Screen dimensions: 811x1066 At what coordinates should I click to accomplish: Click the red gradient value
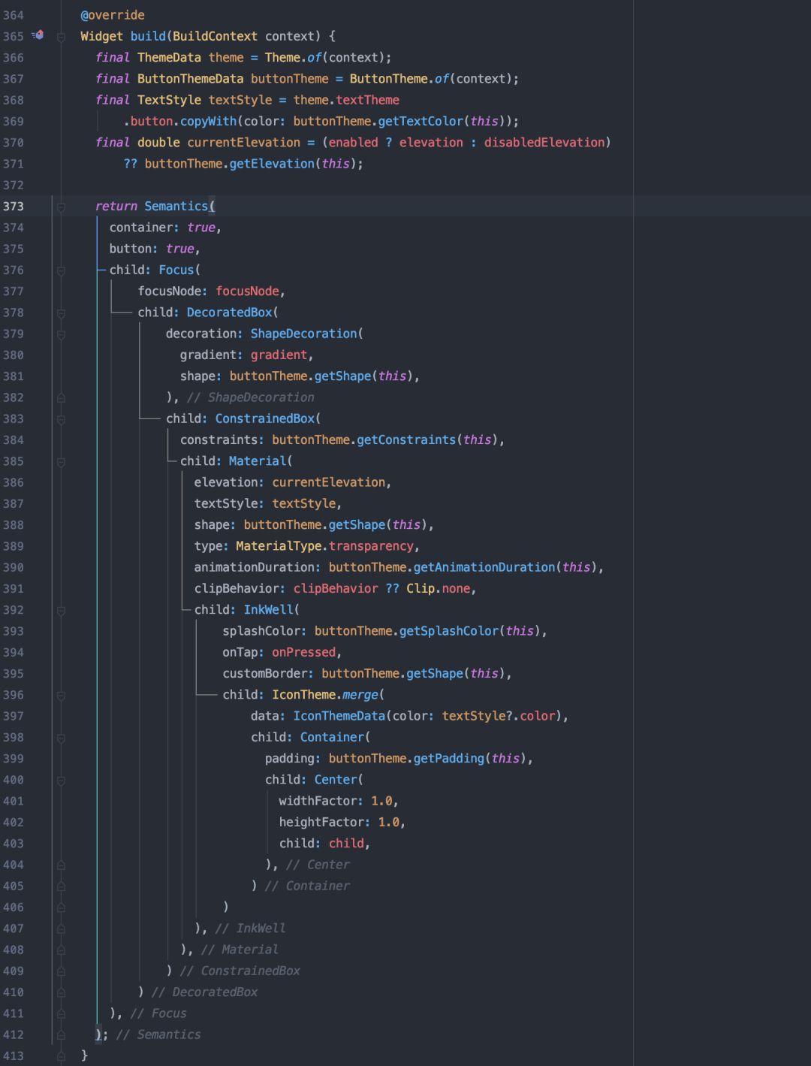pos(279,355)
